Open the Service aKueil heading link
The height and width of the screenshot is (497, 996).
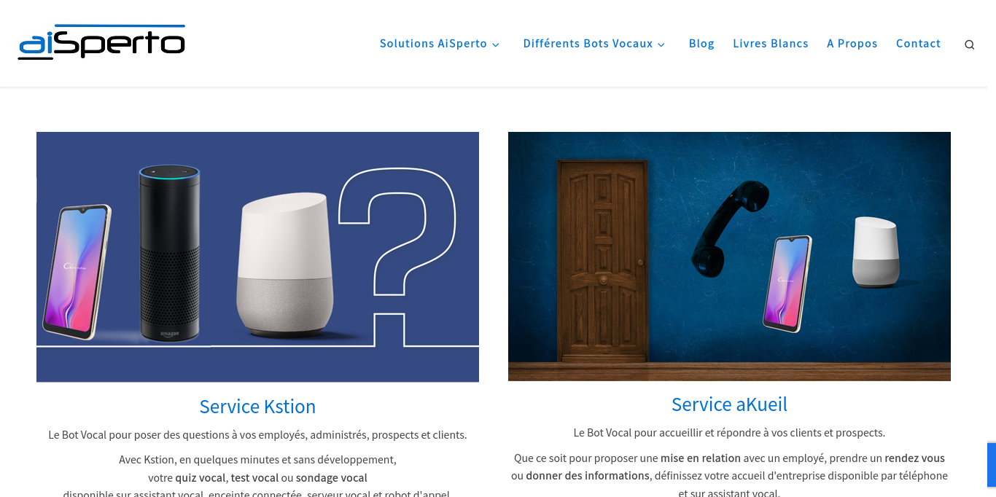(729, 404)
